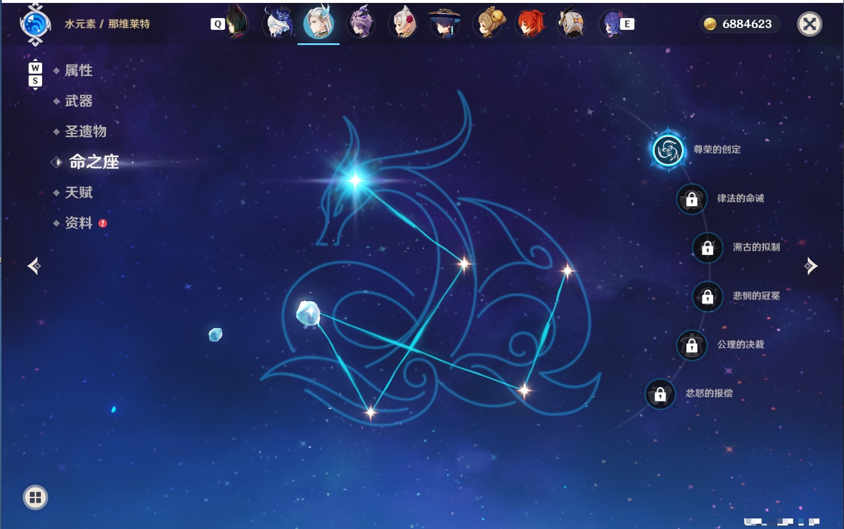Go to the next character with the right arrow
The width and height of the screenshot is (844, 529).
click(811, 266)
